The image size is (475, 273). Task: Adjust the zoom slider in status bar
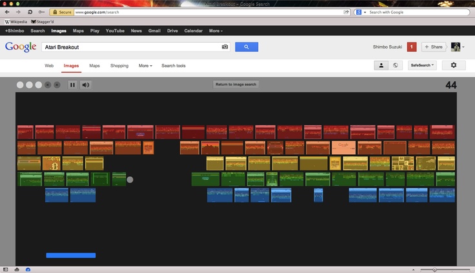[x=434, y=270]
